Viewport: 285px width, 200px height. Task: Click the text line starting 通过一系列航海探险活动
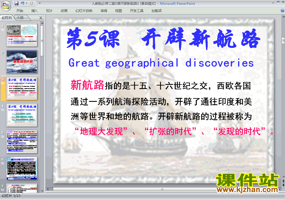point(161,102)
